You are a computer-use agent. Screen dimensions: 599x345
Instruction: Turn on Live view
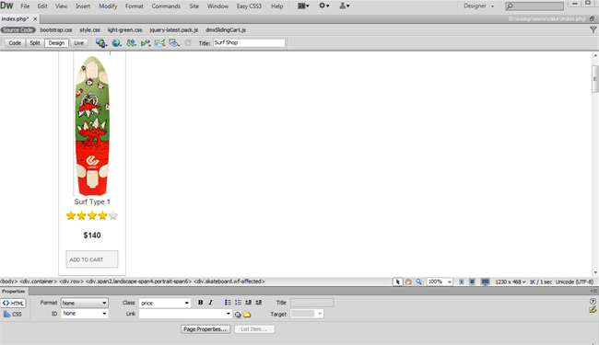coord(78,43)
